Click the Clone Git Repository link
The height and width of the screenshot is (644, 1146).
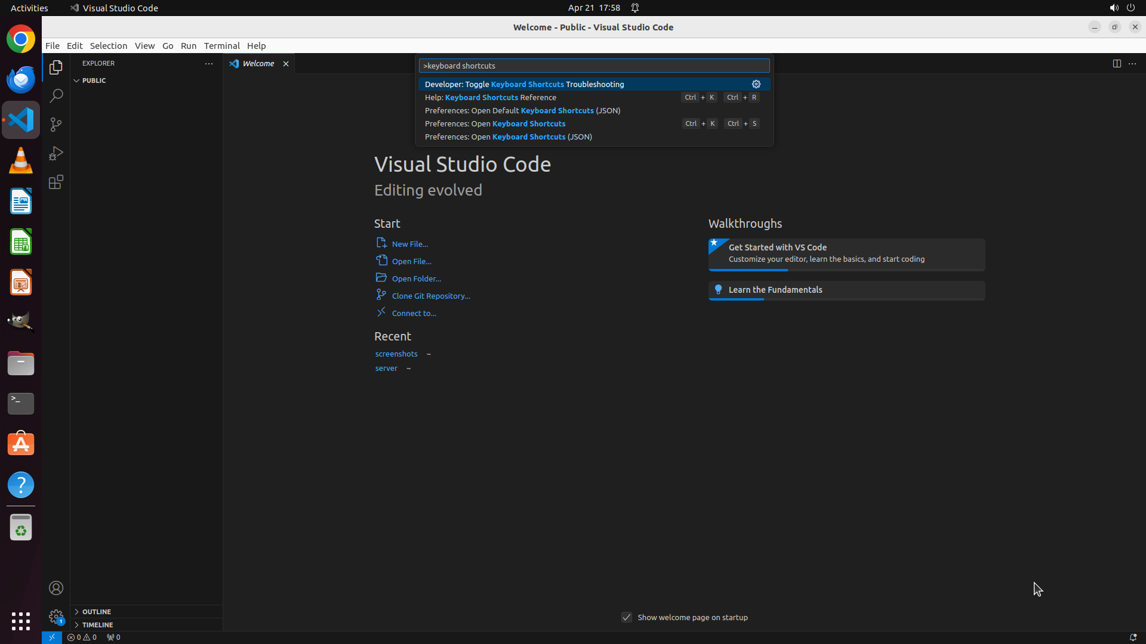click(x=430, y=296)
